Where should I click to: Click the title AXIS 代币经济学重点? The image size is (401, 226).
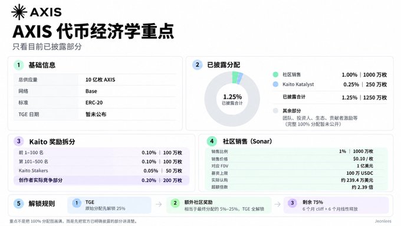[93, 31]
